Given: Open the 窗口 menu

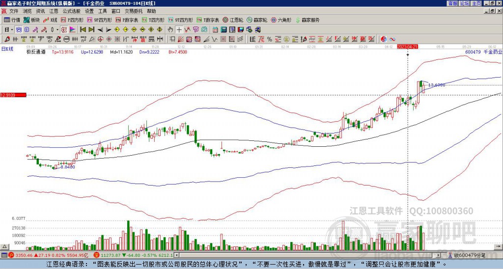Looking at the screenshot, I should click(x=116, y=11).
